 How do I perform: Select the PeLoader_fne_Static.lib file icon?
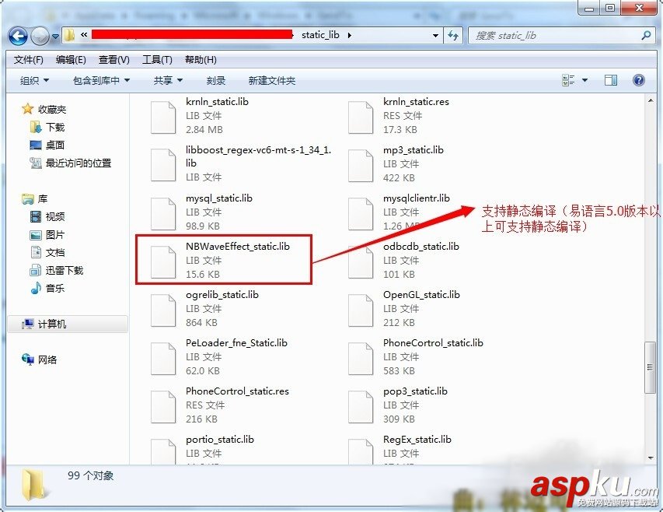coord(163,359)
